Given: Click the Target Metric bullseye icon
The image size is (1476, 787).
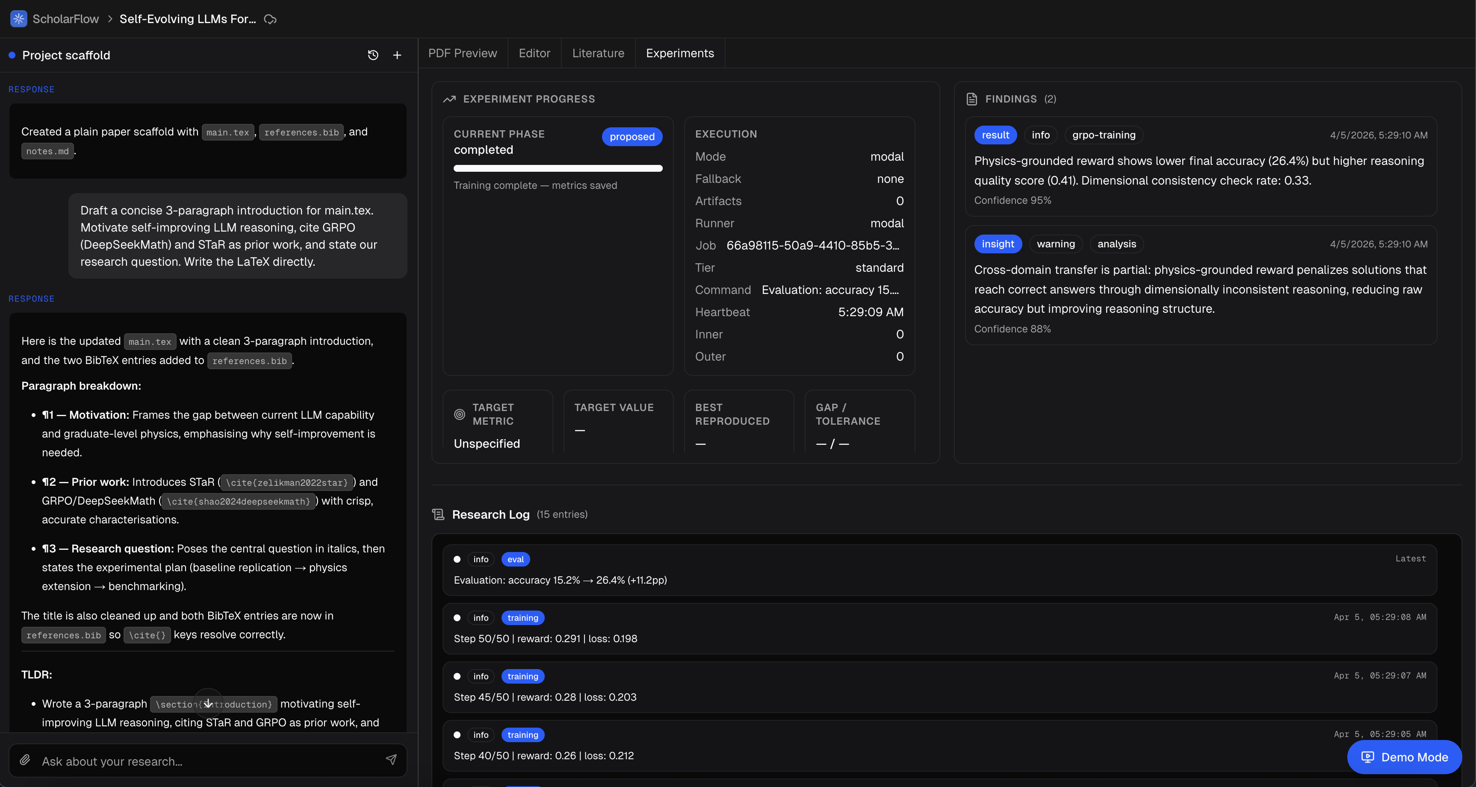Looking at the screenshot, I should (x=460, y=414).
